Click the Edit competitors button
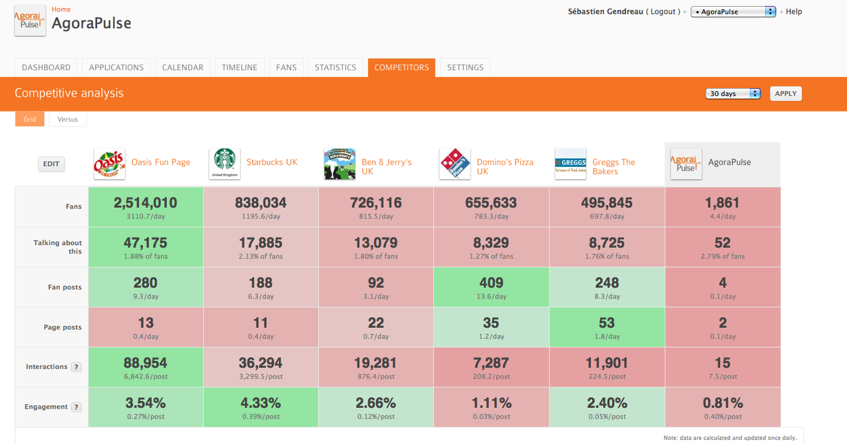 [x=52, y=164]
